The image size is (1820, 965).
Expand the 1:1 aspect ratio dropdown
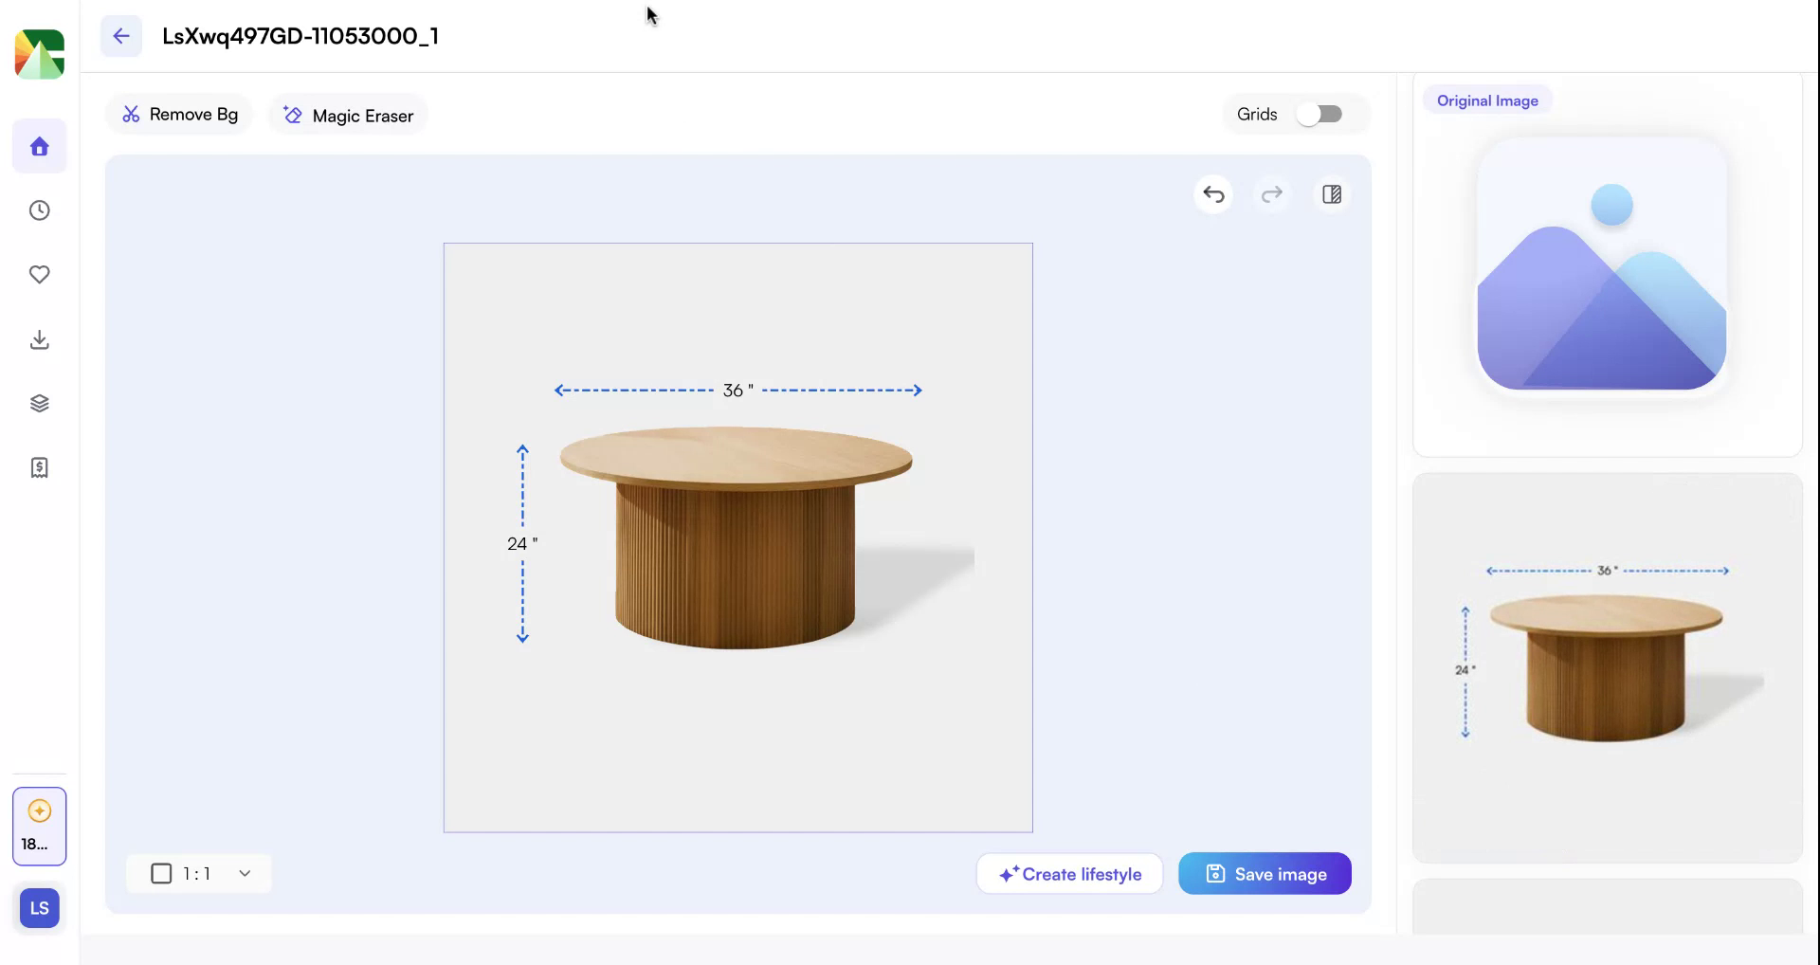tap(245, 873)
